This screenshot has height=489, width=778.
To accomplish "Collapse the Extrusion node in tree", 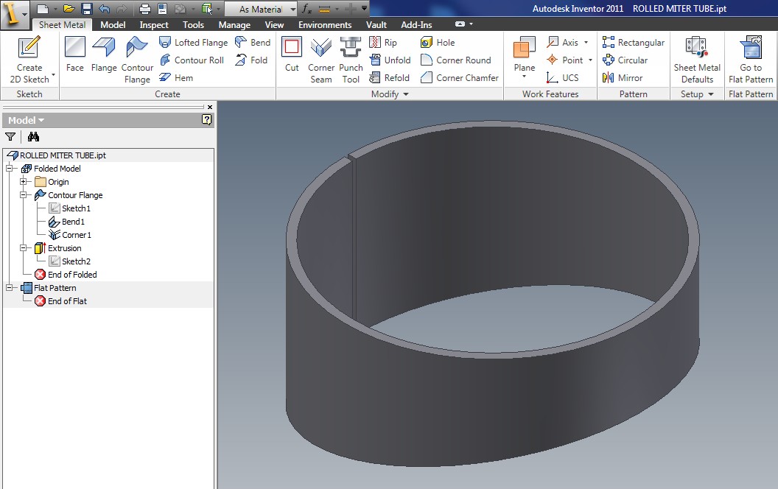I will [24, 248].
